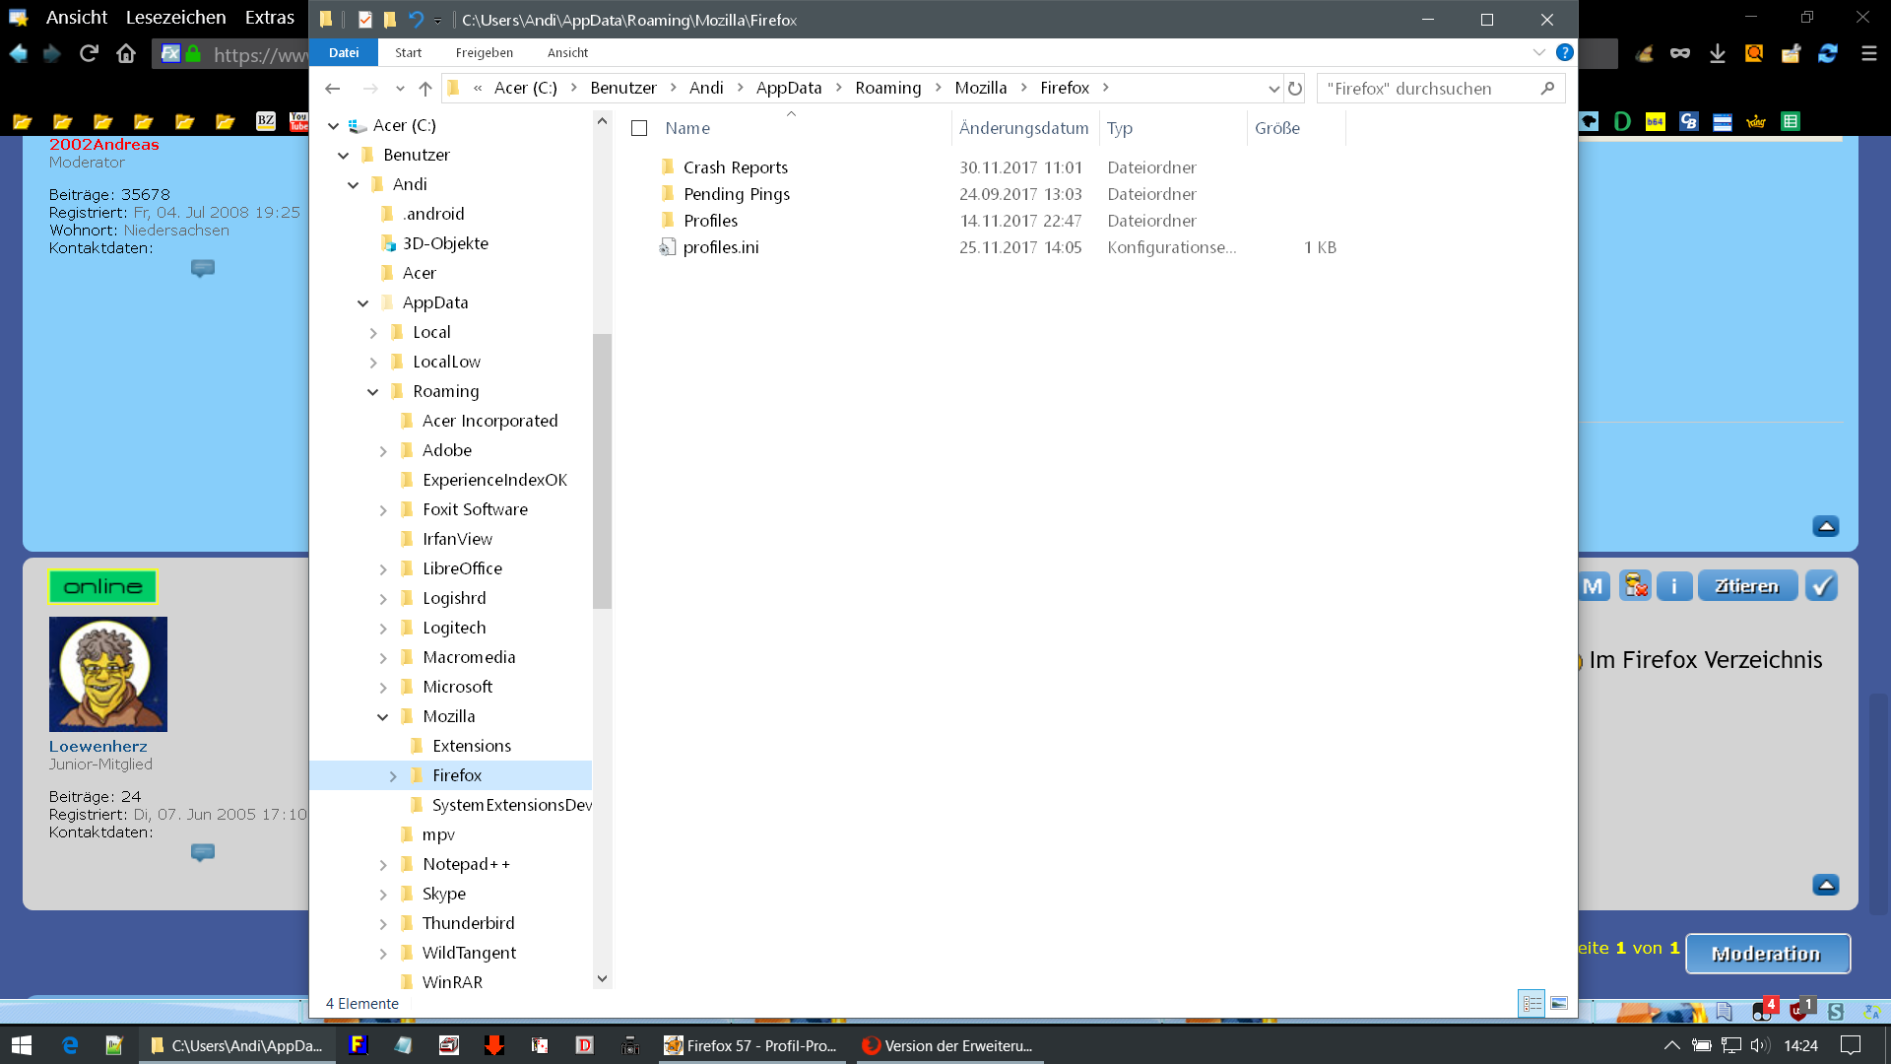
Task: Open the Ansicht ribbon tab in Explorer
Action: (x=567, y=52)
